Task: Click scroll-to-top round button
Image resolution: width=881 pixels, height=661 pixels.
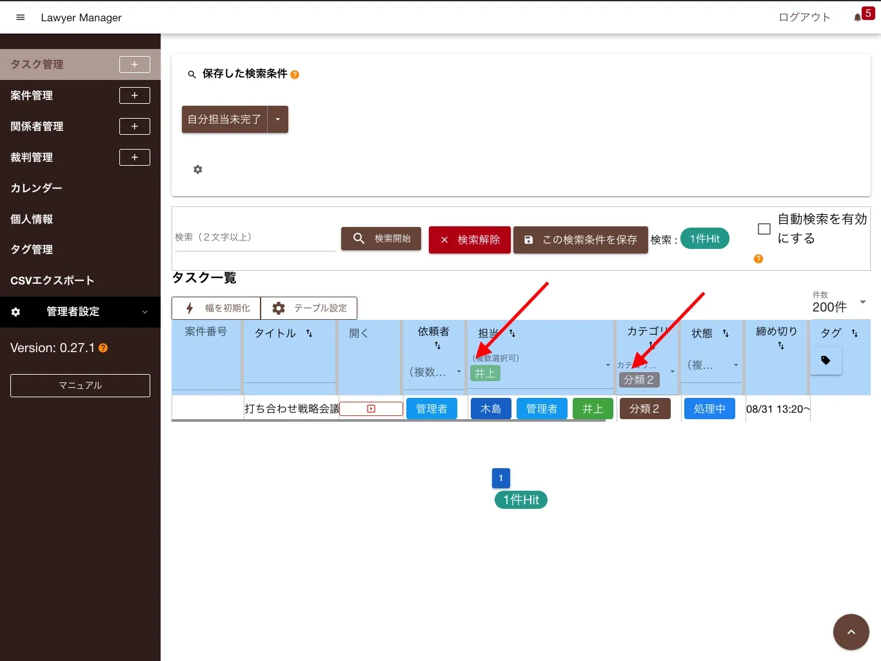Action: tap(851, 632)
